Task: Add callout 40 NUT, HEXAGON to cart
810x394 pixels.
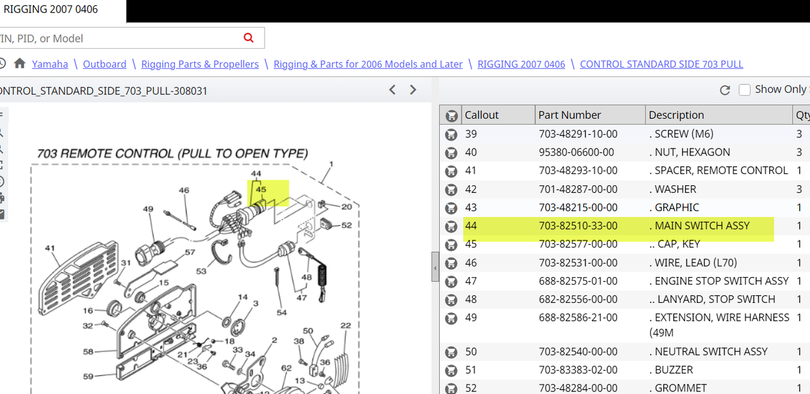Action: (451, 152)
